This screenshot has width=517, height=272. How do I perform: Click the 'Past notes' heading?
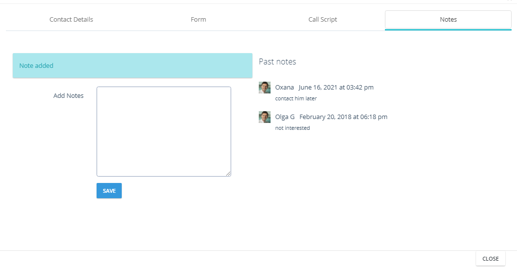click(x=277, y=61)
